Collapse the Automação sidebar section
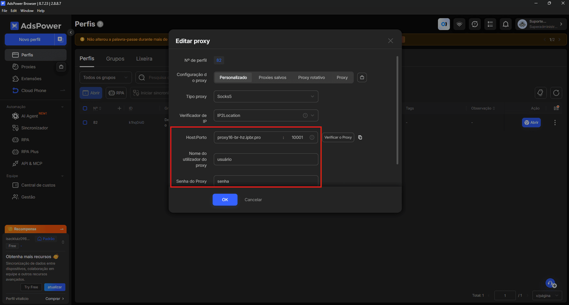 click(x=63, y=107)
